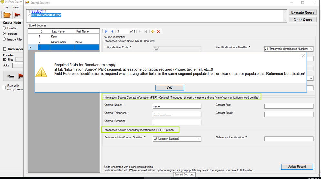The image size is (321, 179).
Task: Select row with ID 3
Action: tap(64, 47)
